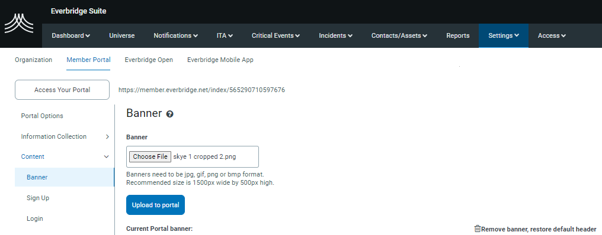Open the Reports menu item
This screenshot has width=602, height=235.
[457, 35]
